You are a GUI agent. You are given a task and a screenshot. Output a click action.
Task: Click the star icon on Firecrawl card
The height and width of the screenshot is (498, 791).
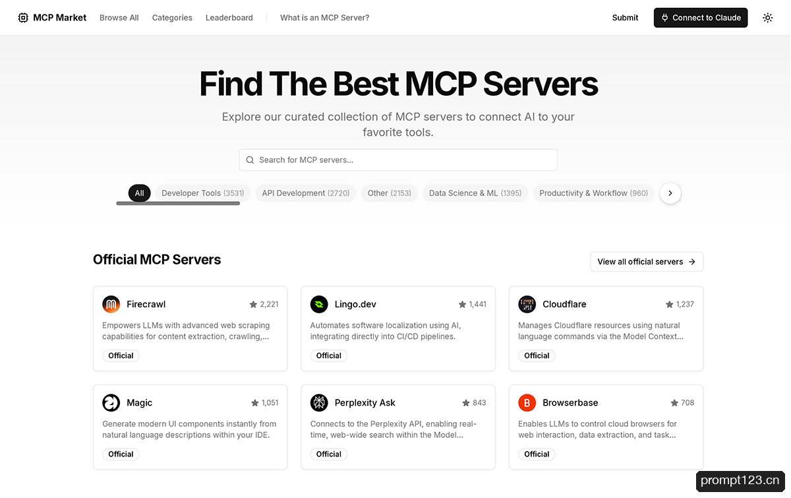[253, 305]
